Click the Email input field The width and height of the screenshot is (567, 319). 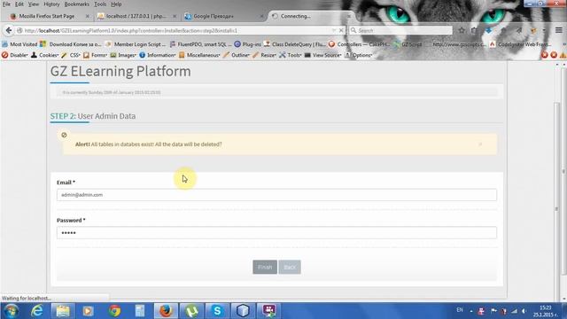pos(276,195)
